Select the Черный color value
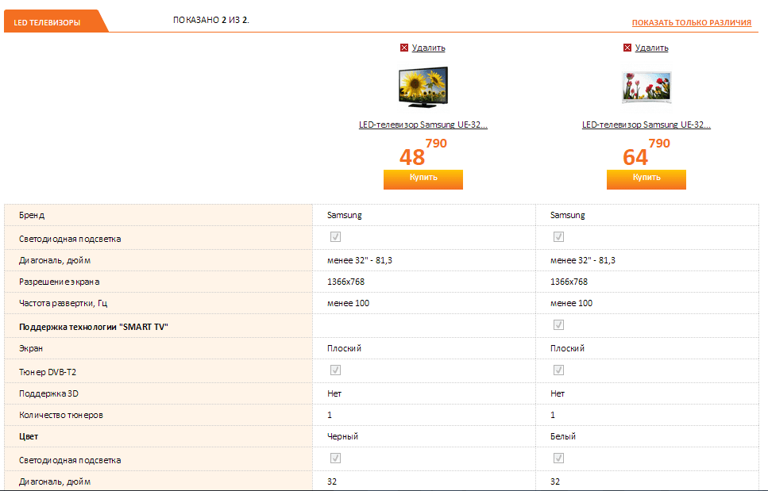 (342, 436)
